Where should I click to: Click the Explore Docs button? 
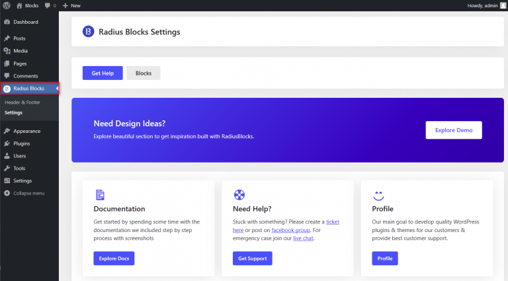pyautogui.click(x=114, y=259)
